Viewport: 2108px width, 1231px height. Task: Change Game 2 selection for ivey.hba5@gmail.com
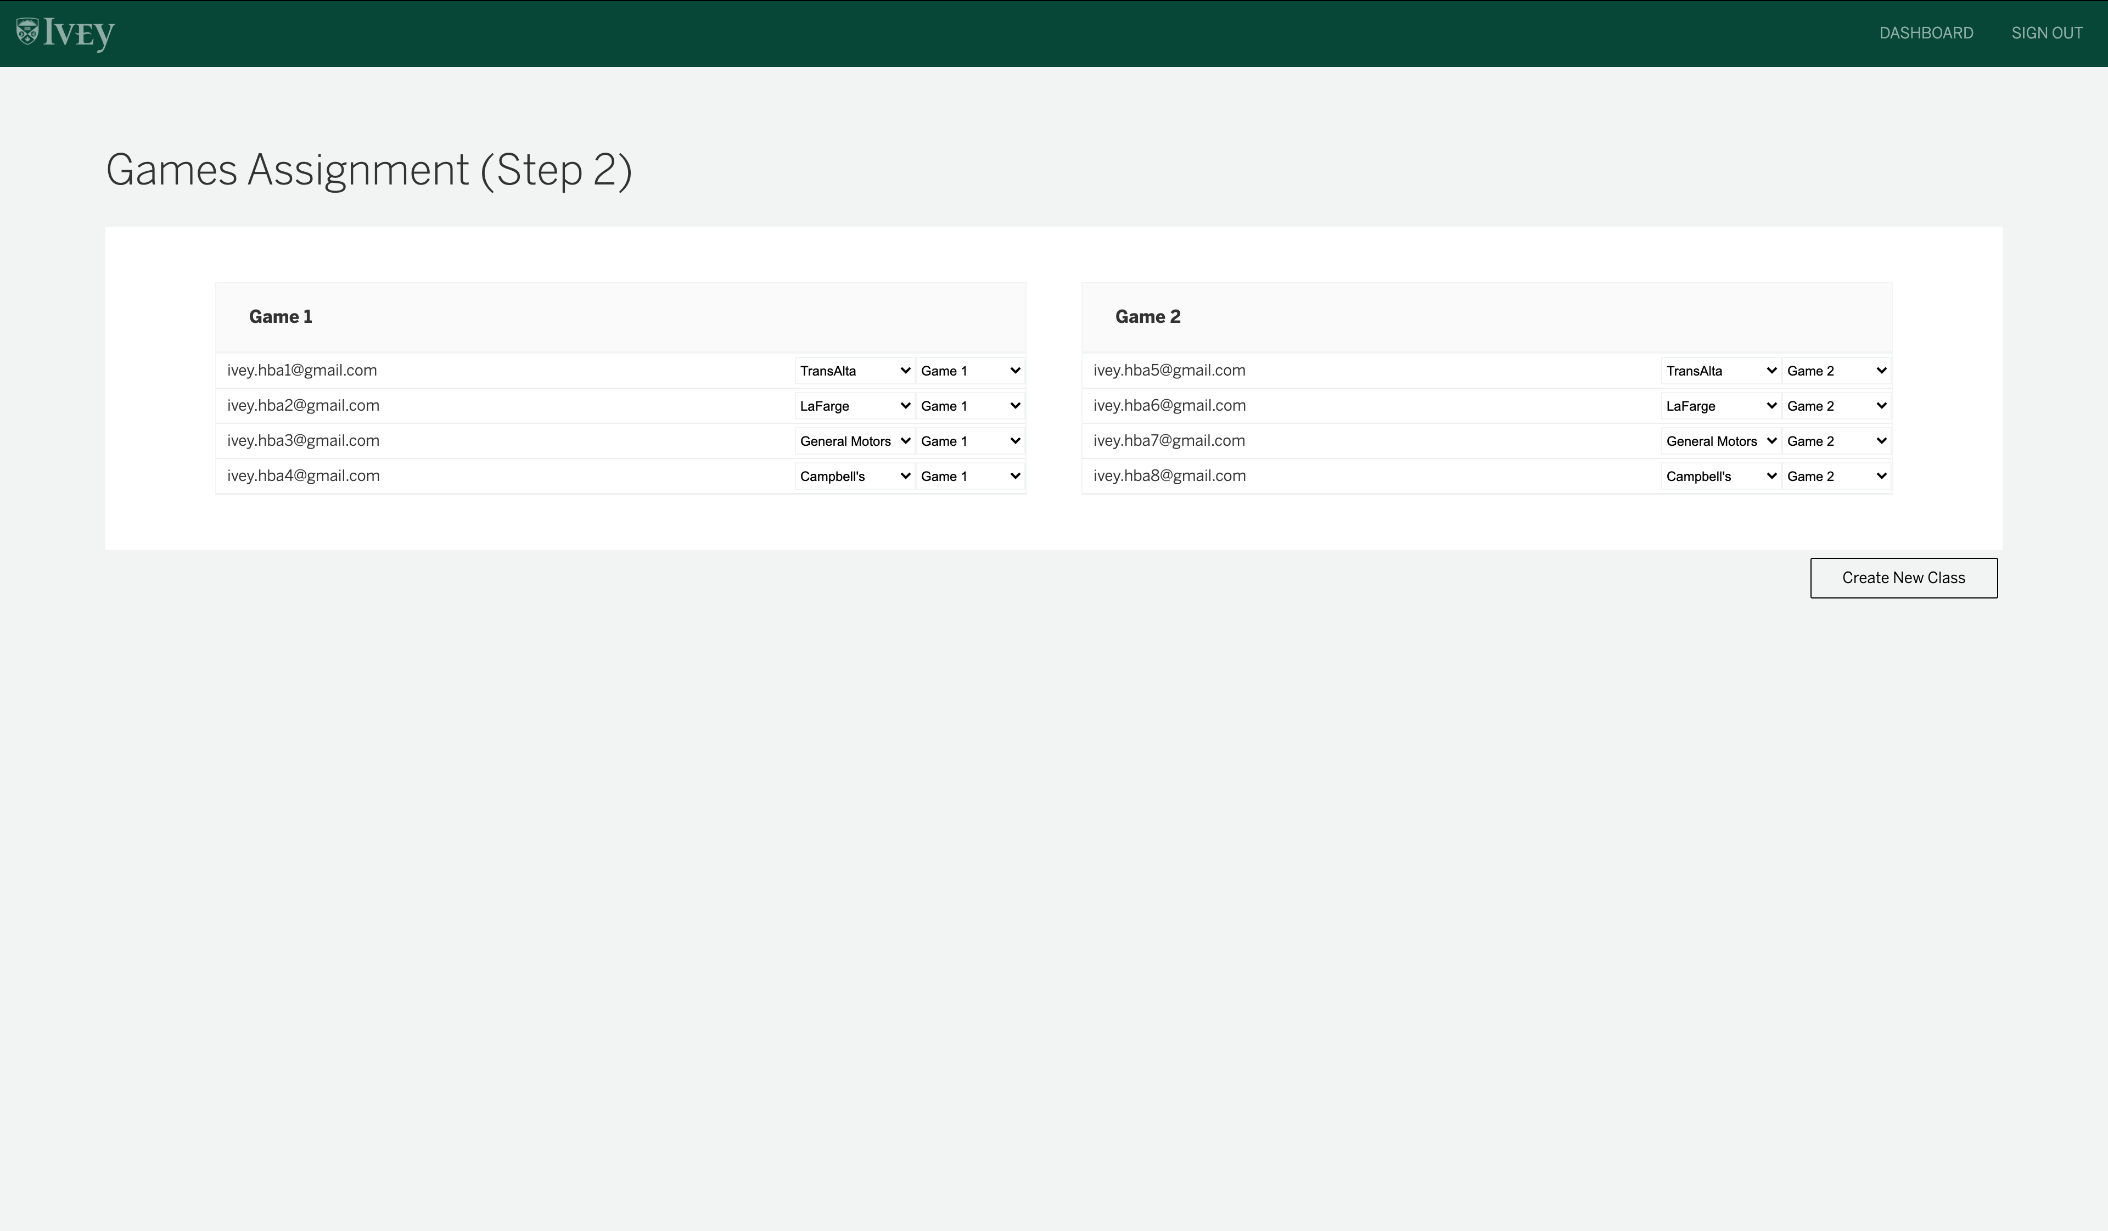(x=1836, y=371)
